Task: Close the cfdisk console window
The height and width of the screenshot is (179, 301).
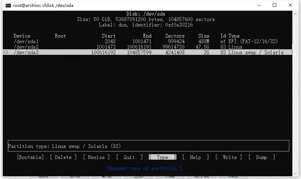Action: [290, 5]
